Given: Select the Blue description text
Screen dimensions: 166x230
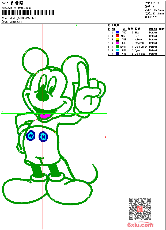Looking at the screenshot, I should [137, 33].
